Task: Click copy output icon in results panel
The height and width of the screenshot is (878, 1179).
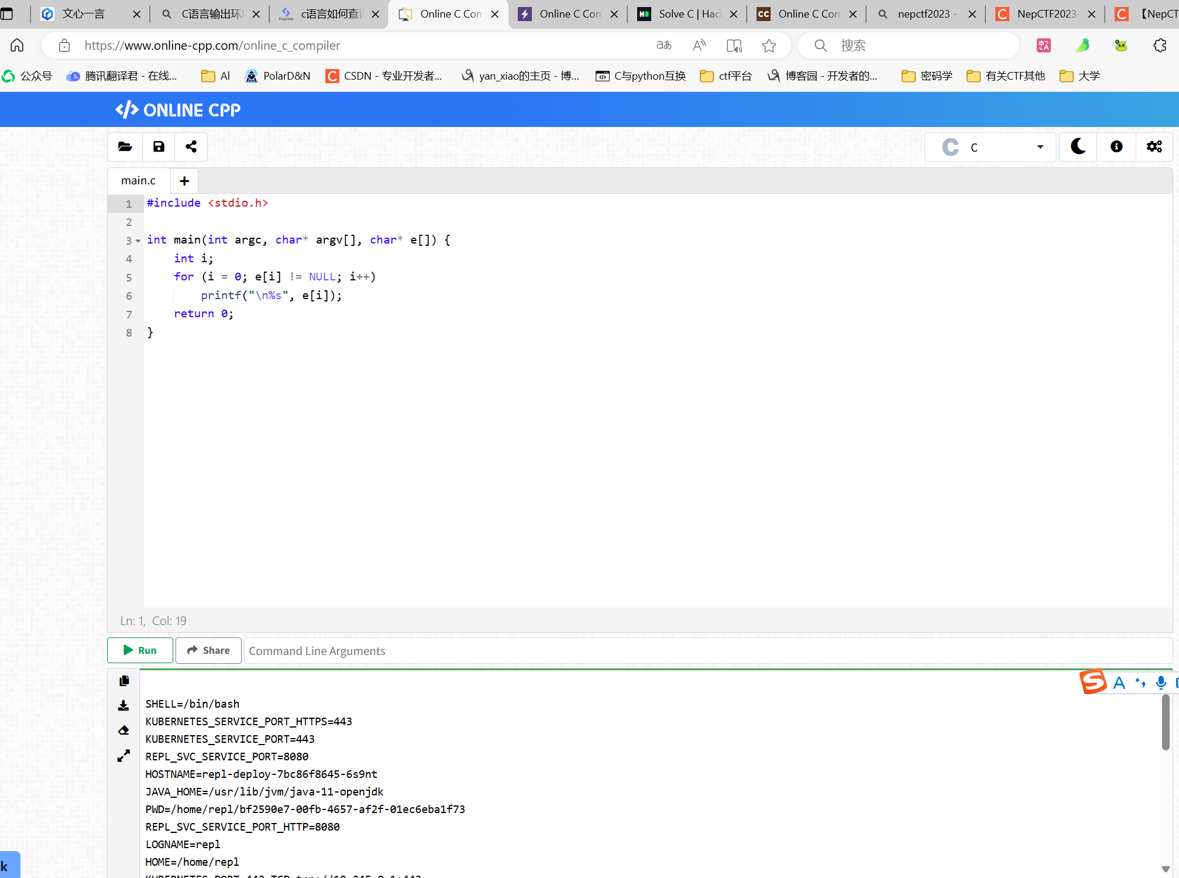Action: pyautogui.click(x=123, y=680)
